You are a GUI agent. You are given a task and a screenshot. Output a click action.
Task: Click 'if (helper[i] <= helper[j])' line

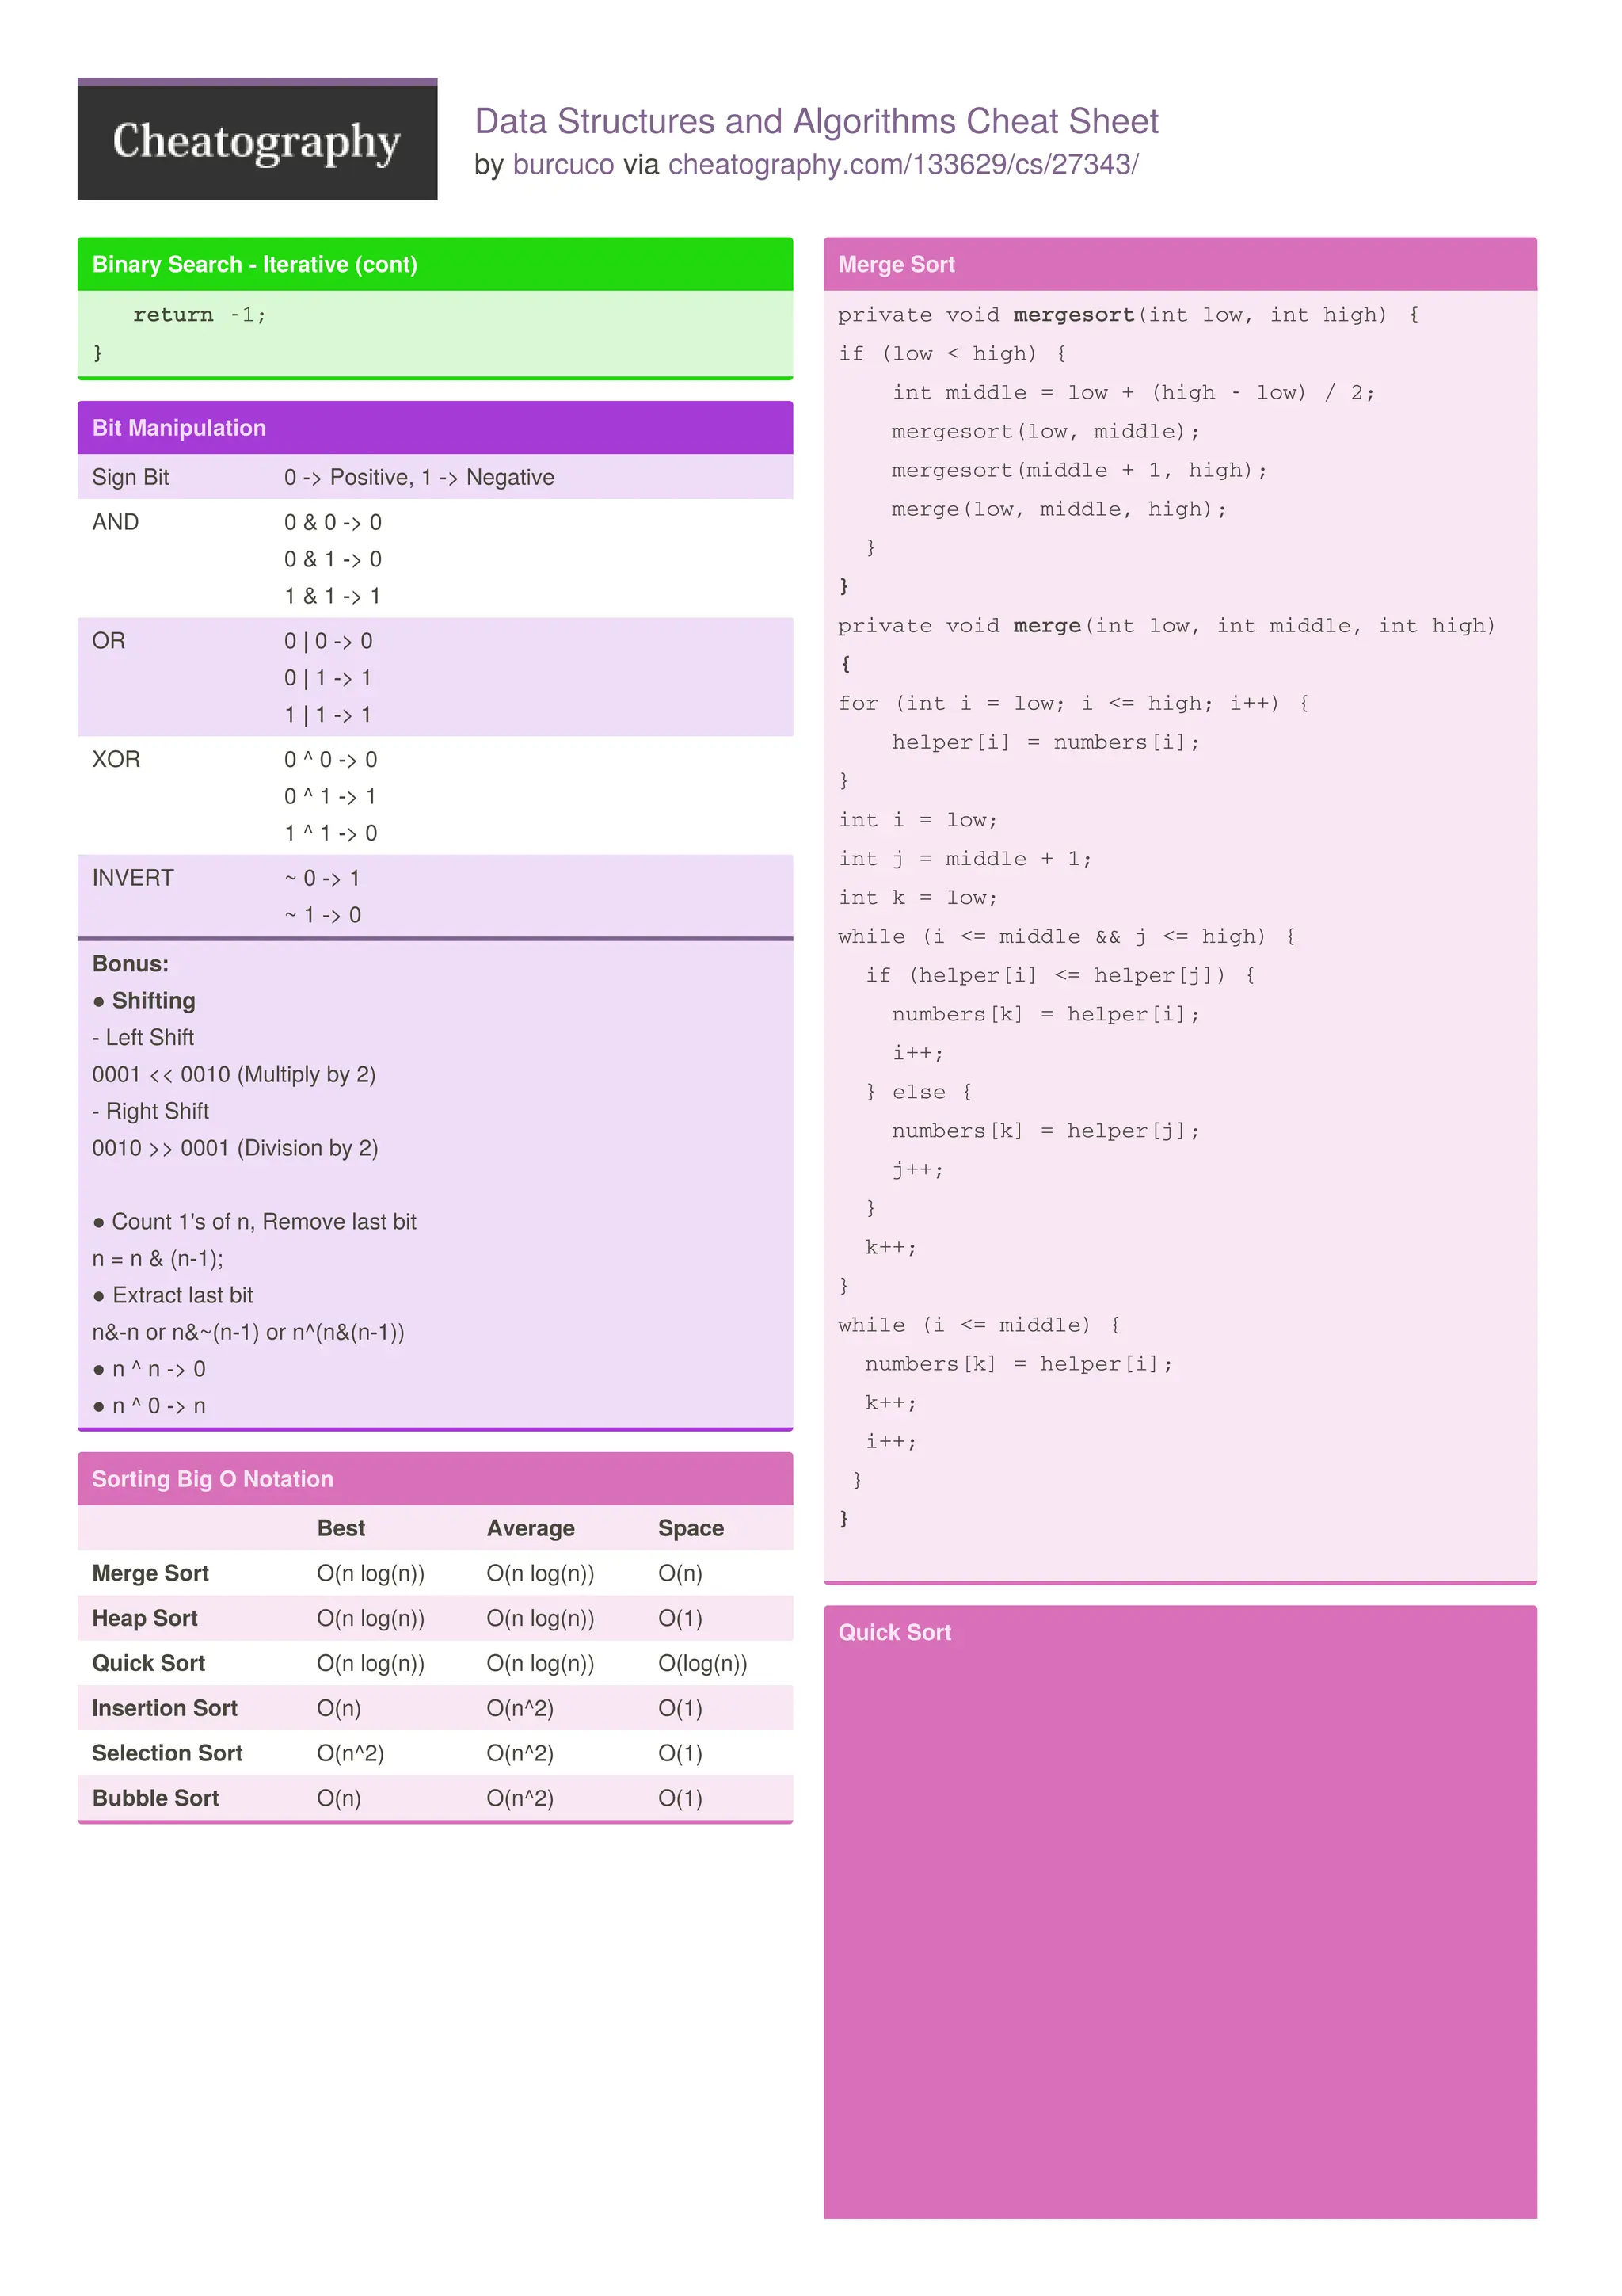click(x=1060, y=975)
